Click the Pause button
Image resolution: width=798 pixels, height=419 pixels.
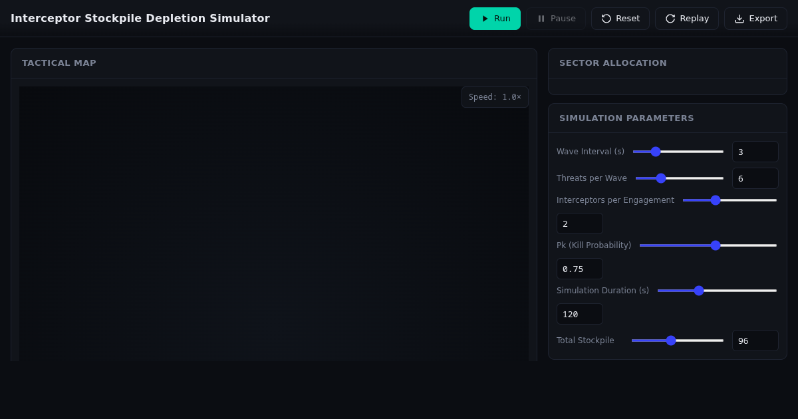pos(556,19)
